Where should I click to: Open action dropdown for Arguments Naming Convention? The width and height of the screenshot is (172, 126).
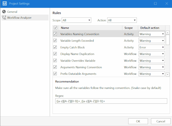coord(152,67)
